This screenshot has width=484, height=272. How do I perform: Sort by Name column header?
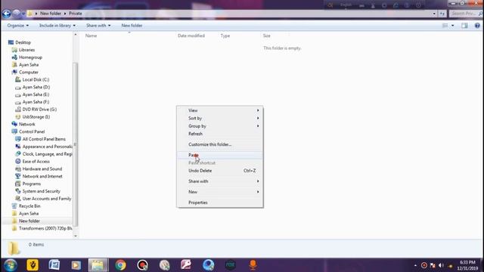click(91, 36)
